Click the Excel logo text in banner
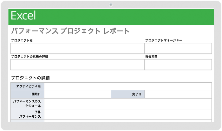 23,16
